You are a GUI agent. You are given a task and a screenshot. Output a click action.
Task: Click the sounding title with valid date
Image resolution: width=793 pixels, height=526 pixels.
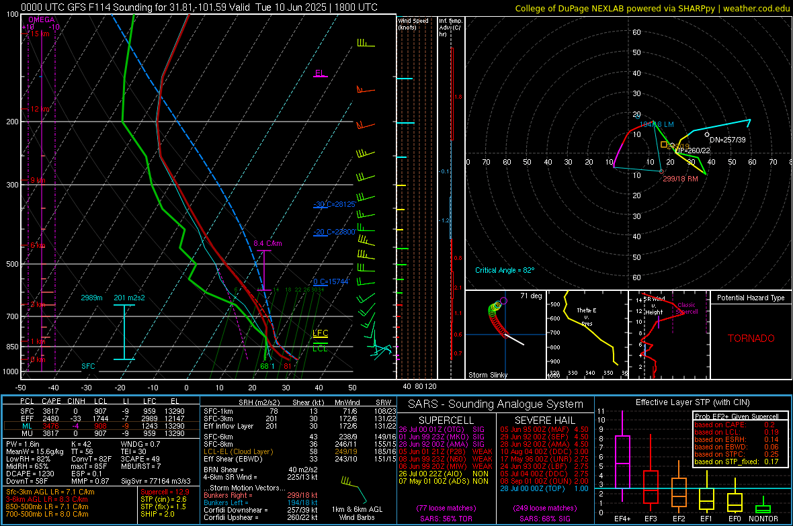tap(200, 7)
